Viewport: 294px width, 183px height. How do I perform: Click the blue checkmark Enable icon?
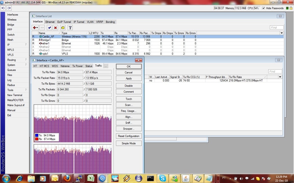point(49,27)
